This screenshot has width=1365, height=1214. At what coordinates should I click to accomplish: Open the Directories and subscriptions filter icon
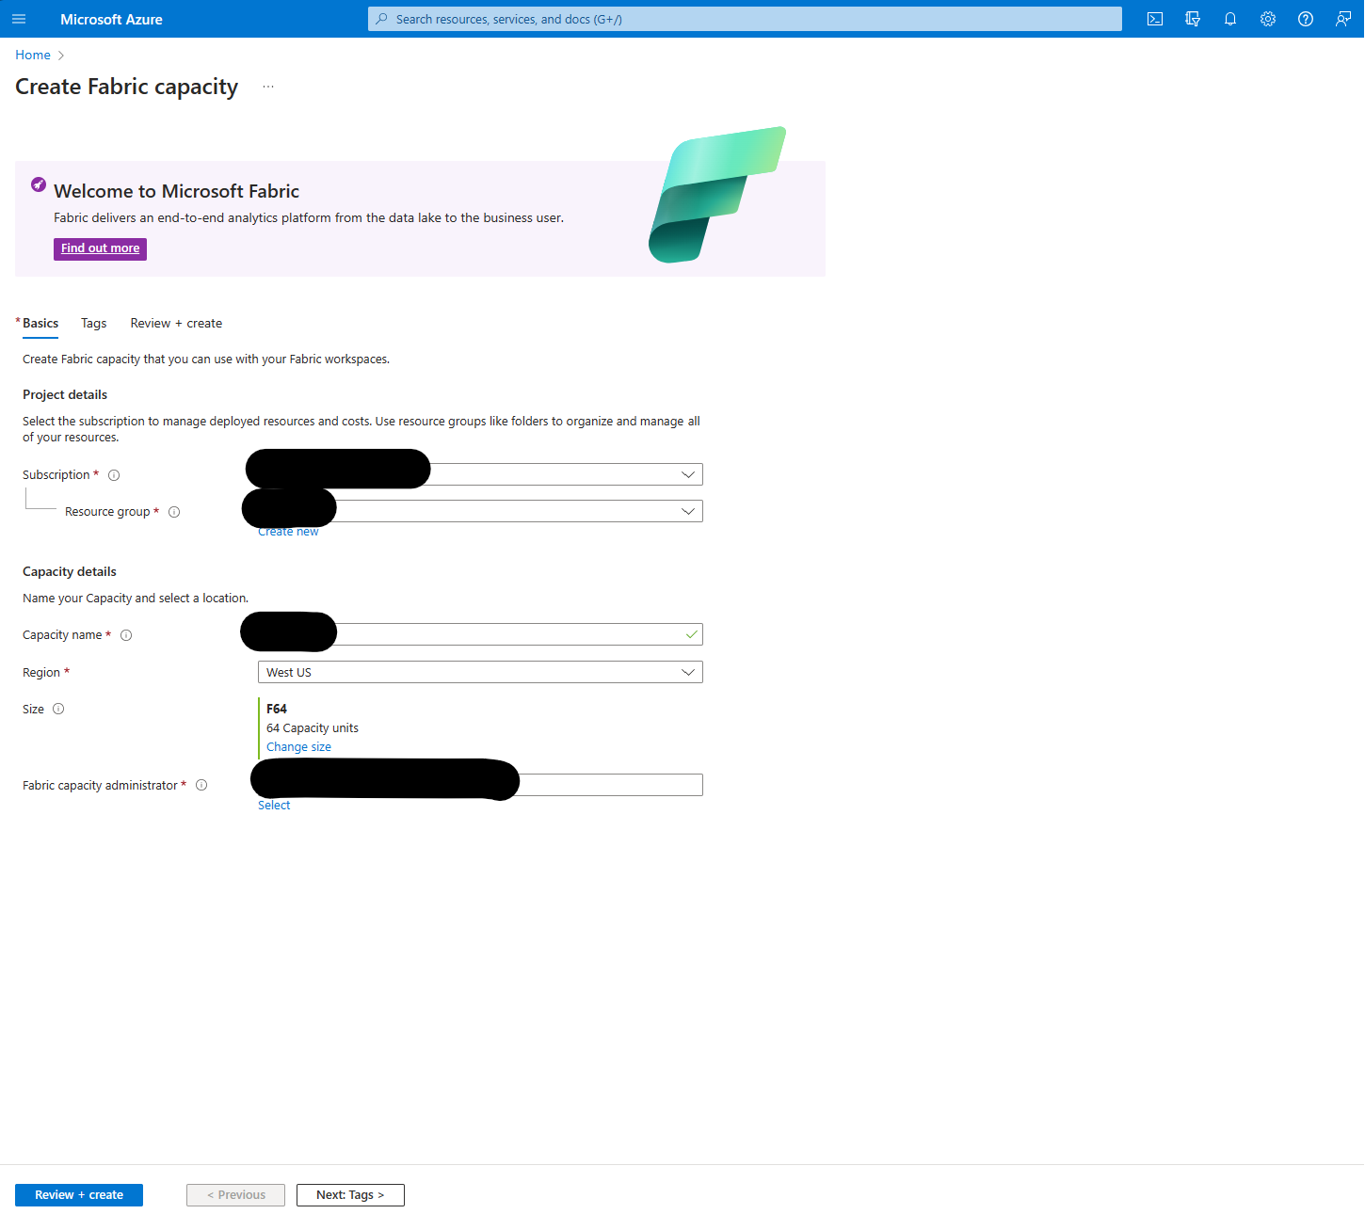tap(1193, 19)
